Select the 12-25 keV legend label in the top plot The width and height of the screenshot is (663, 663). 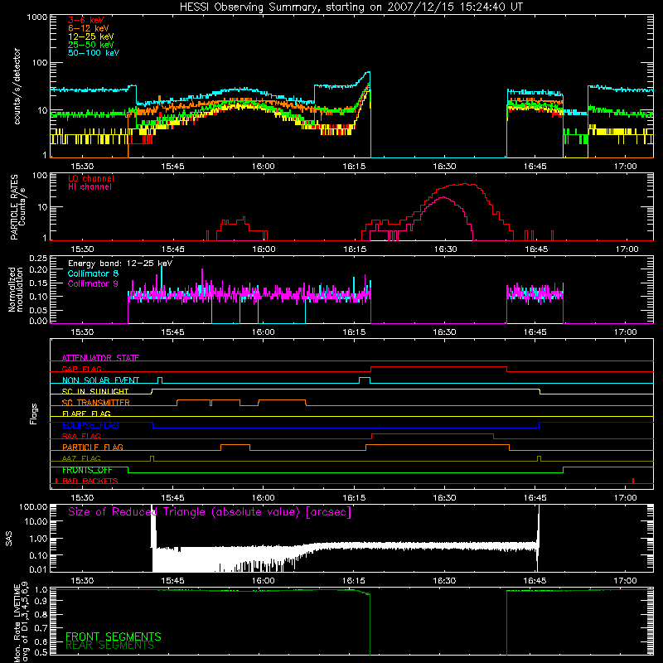[x=91, y=36]
